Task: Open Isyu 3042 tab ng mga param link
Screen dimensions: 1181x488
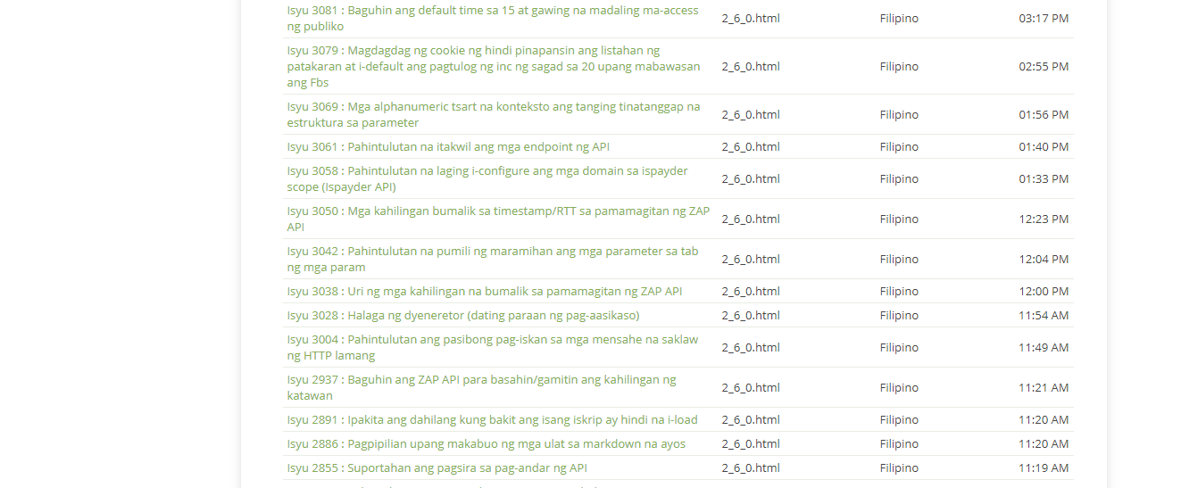Action: click(493, 259)
